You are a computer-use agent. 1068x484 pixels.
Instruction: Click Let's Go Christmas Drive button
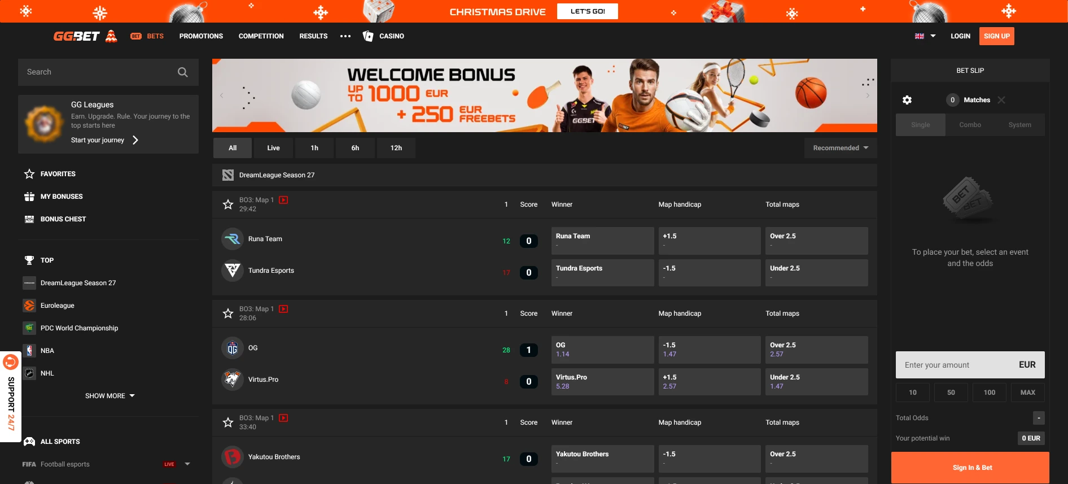(x=588, y=11)
